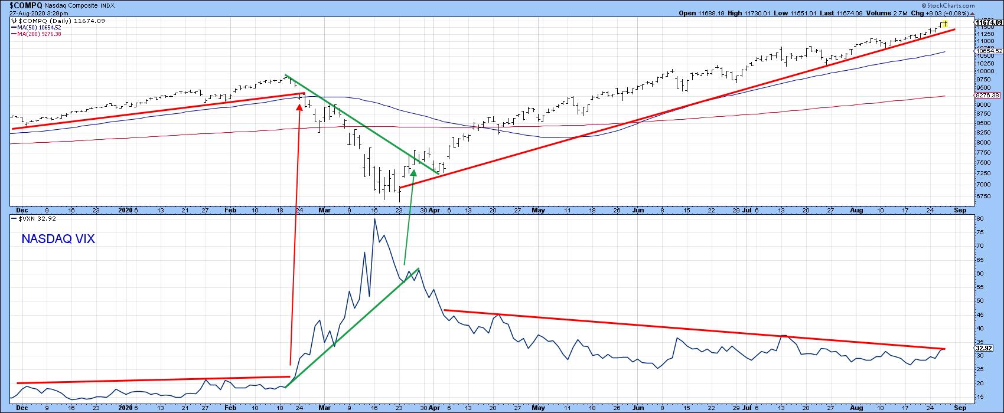Click 'Jul' on the lower VXN date axis
This screenshot has width=1004, height=413.
(746, 407)
